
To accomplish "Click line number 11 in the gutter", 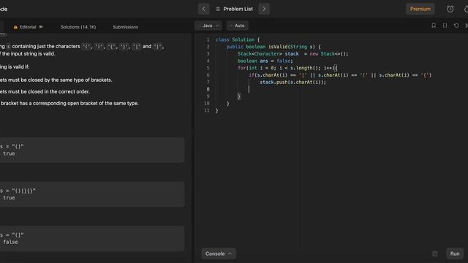I will point(207,110).
